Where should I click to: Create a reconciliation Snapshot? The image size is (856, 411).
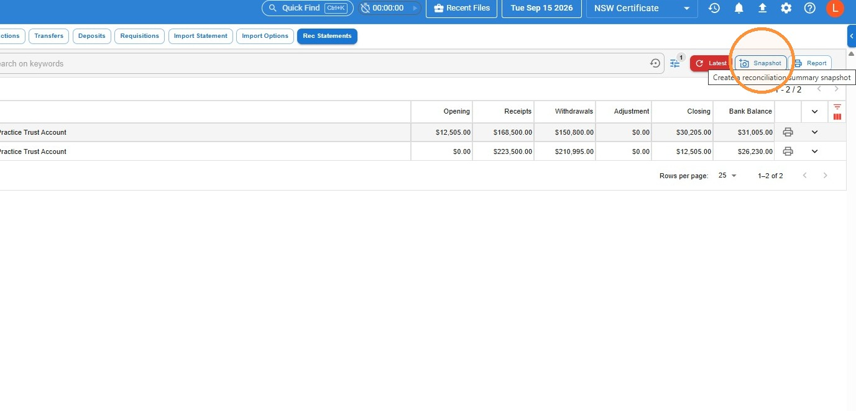[761, 63]
